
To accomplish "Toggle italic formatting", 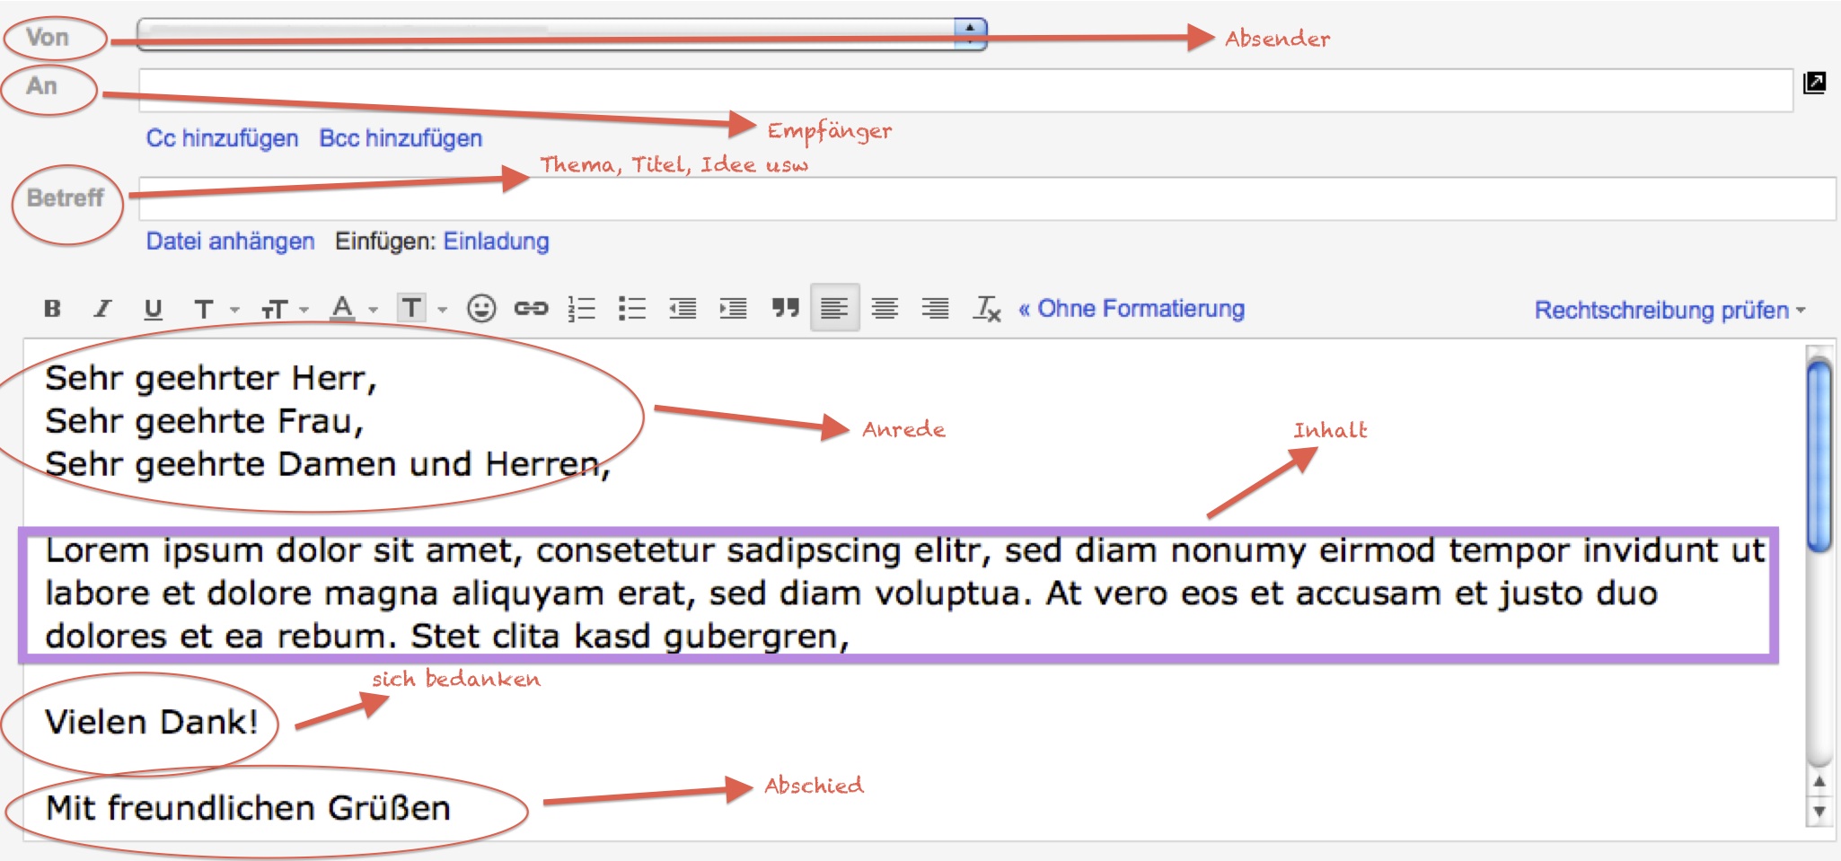I will tap(102, 309).
